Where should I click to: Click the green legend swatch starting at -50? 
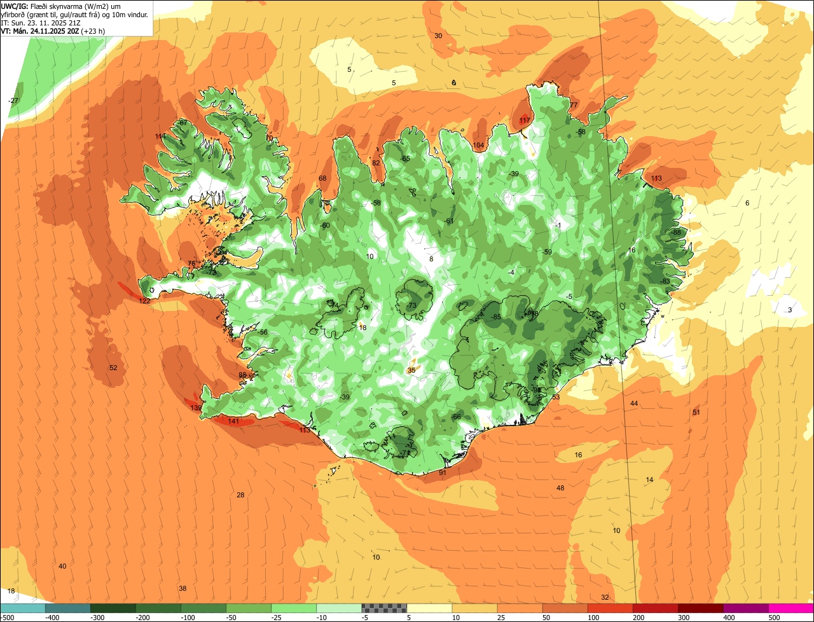coord(249,608)
